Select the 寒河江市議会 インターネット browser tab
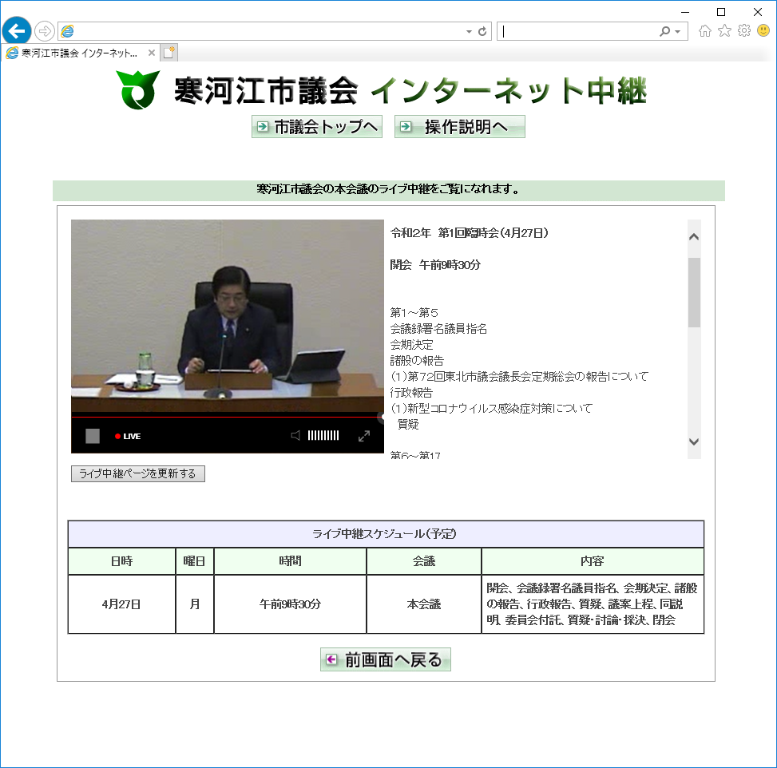 (79, 53)
